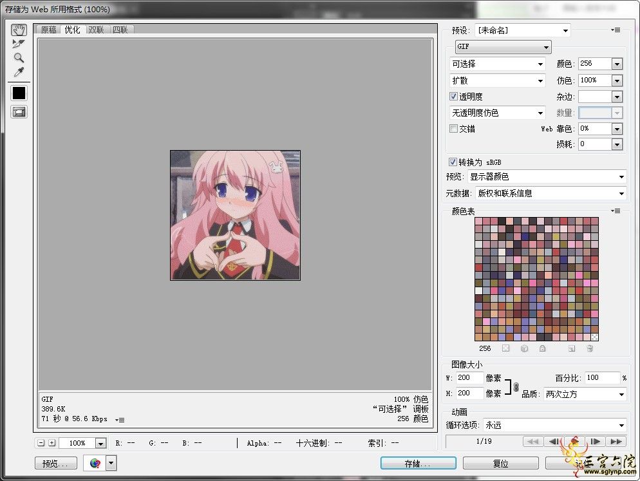Play the animation
The height and width of the screenshot is (481, 640).
pos(575,441)
